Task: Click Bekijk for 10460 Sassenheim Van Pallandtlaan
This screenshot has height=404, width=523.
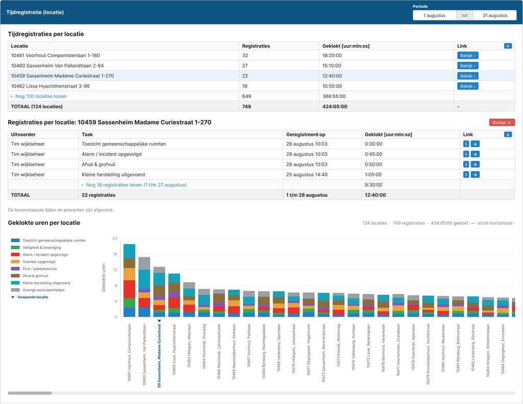Action: pyautogui.click(x=468, y=66)
